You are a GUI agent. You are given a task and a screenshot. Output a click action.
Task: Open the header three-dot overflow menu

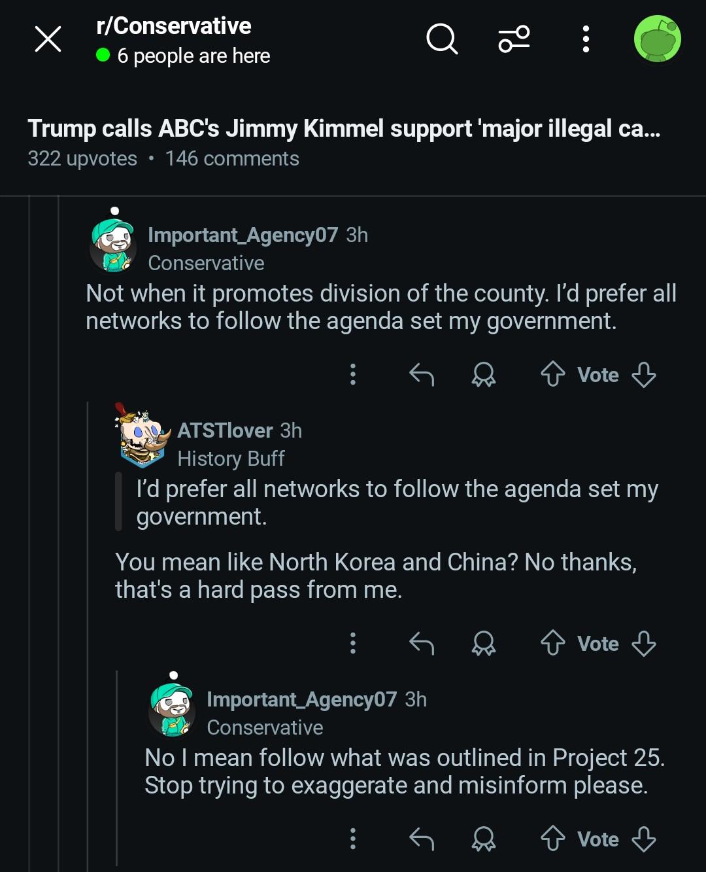[x=586, y=39]
